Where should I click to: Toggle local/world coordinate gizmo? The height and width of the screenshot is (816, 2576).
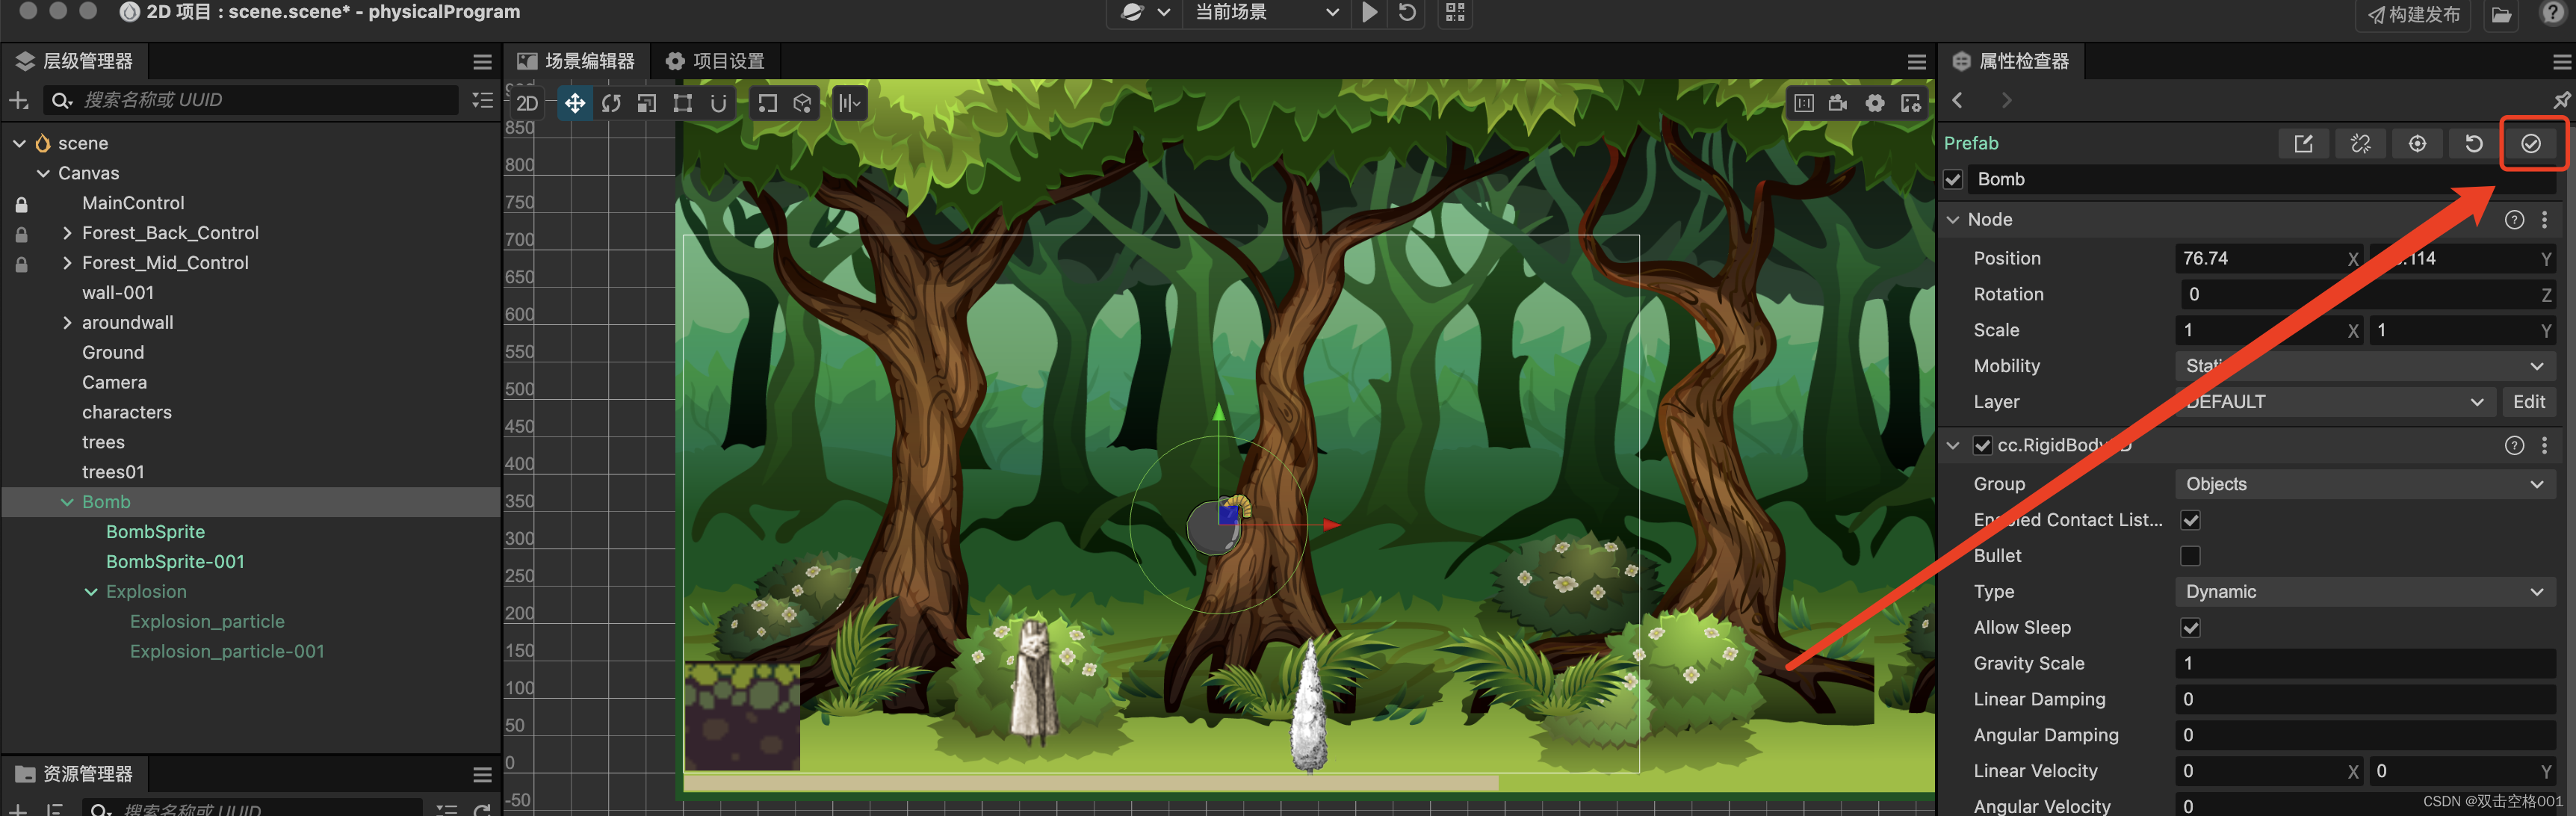point(802,103)
